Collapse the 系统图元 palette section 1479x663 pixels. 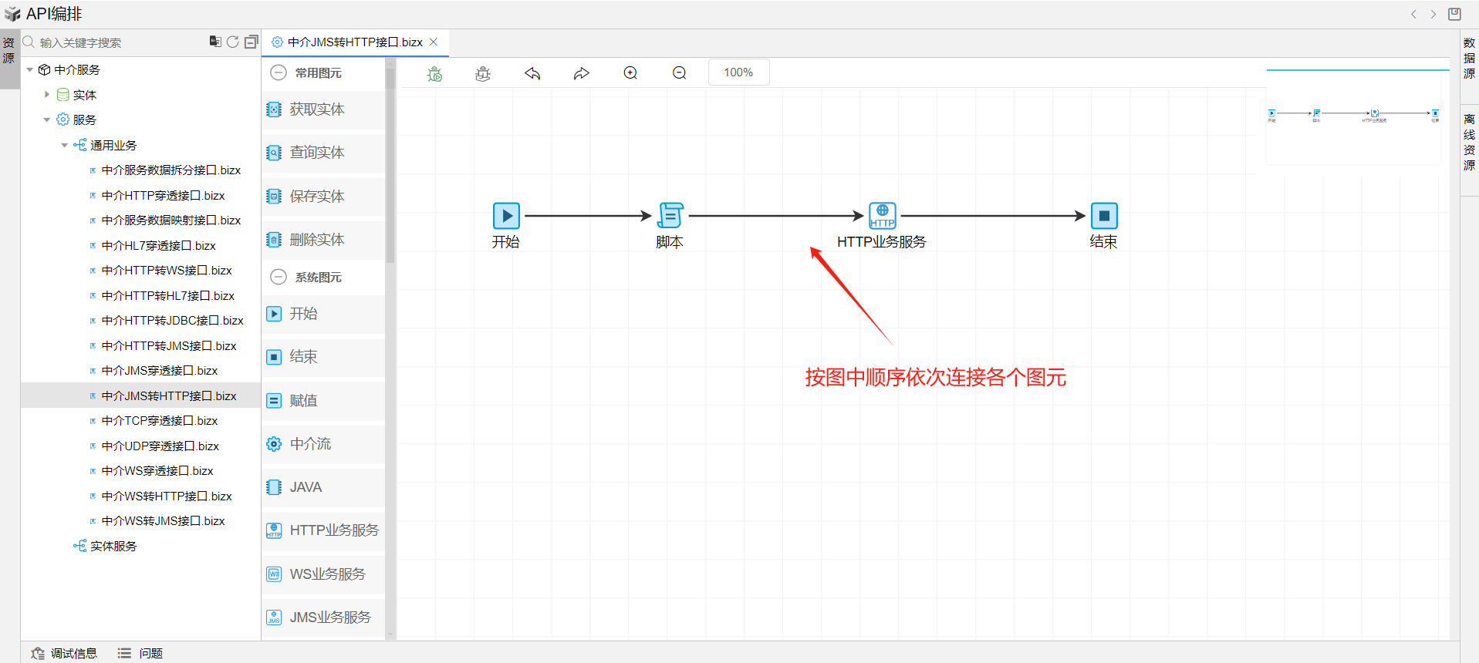point(279,277)
